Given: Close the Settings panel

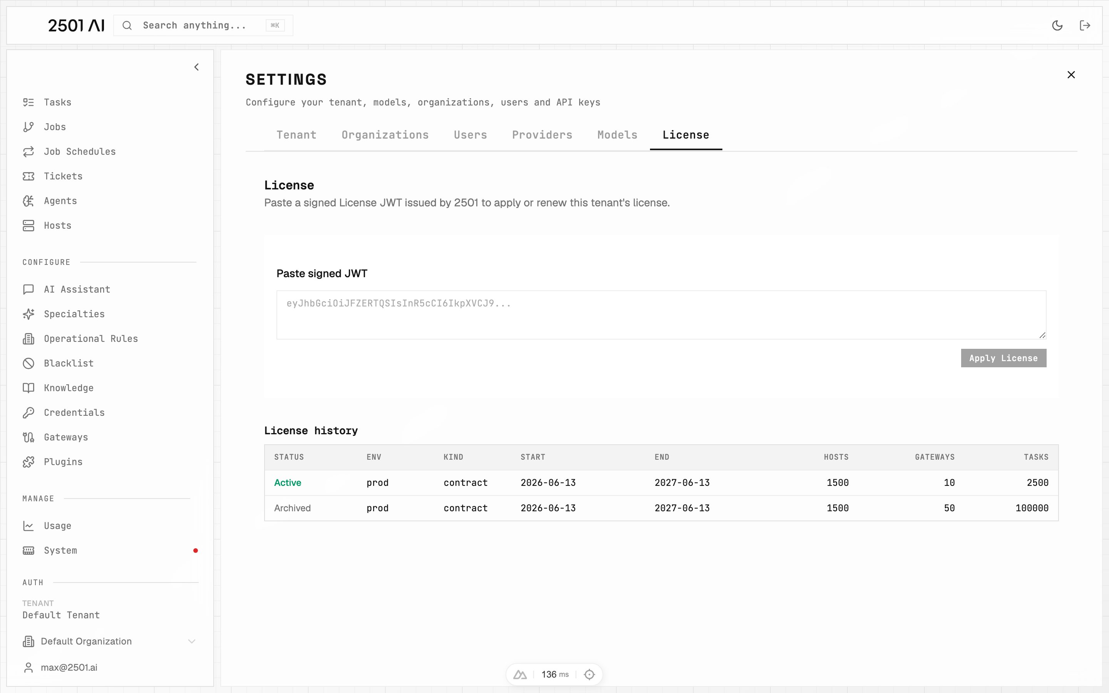Looking at the screenshot, I should click(x=1071, y=75).
